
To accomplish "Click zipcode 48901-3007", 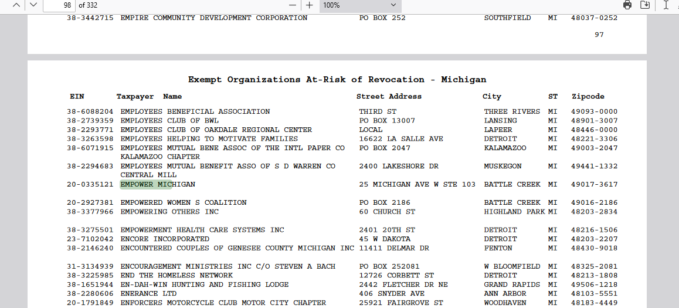I will (x=594, y=121).
